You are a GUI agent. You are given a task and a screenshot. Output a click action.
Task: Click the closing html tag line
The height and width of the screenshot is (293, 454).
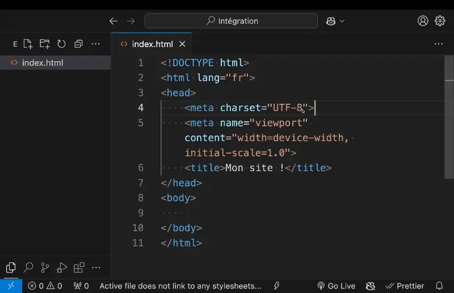point(181,243)
